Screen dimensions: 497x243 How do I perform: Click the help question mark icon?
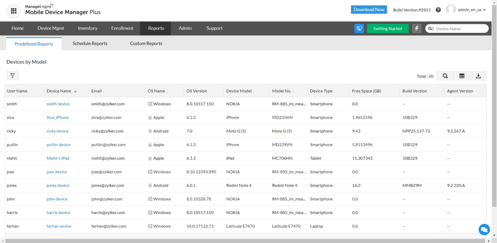[x=438, y=10]
